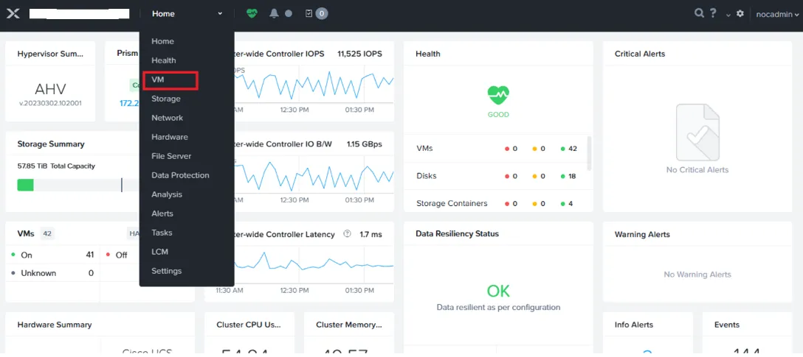Click the Health list scrollbar
The height and width of the screenshot is (357, 803).
(589, 153)
